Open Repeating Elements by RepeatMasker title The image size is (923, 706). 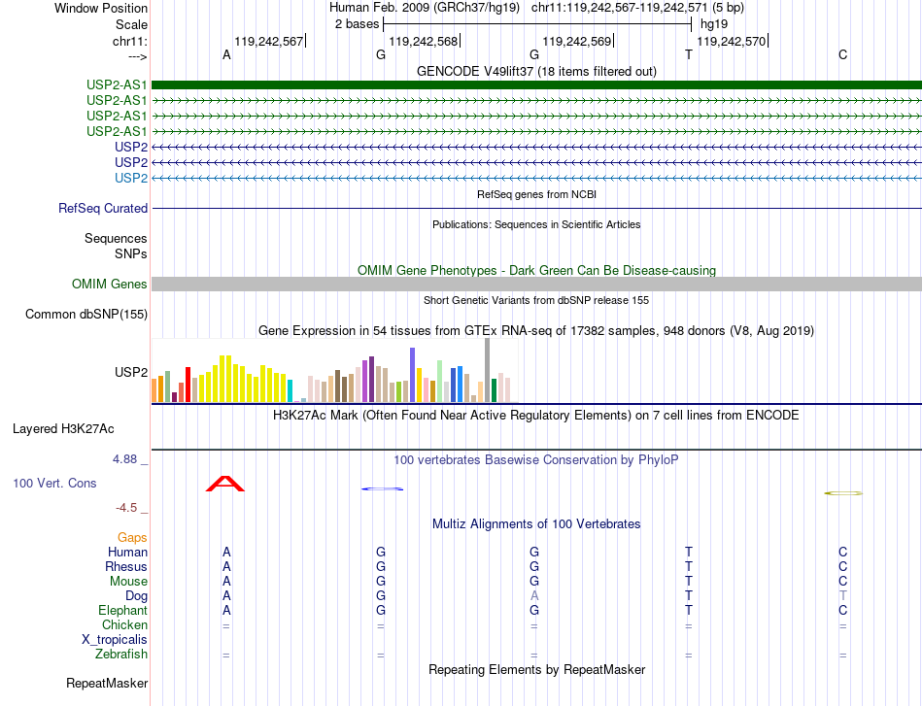point(536,669)
